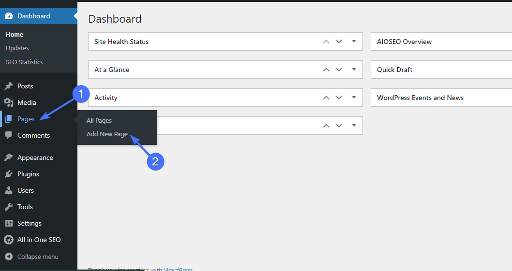Open the Comments speech bubble icon

[9, 135]
